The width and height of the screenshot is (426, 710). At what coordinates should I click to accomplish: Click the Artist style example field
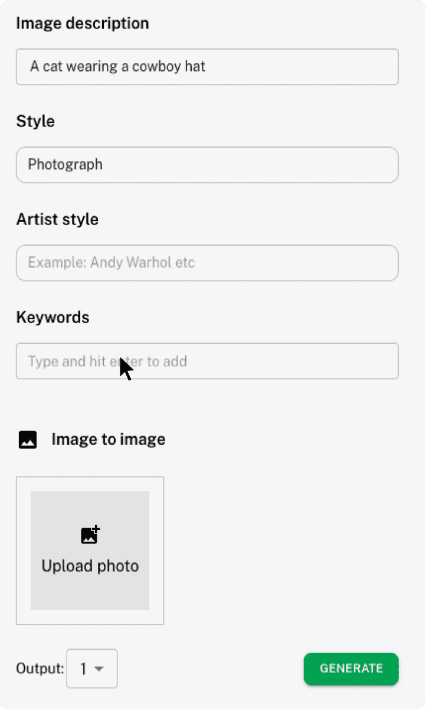pos(207,263)
